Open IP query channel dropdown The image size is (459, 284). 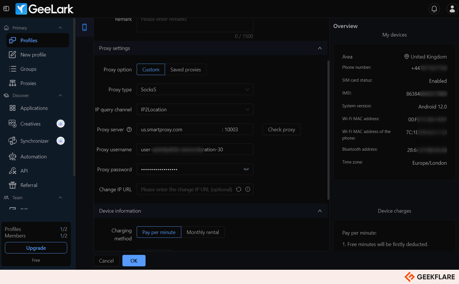(x=195, y=109)
